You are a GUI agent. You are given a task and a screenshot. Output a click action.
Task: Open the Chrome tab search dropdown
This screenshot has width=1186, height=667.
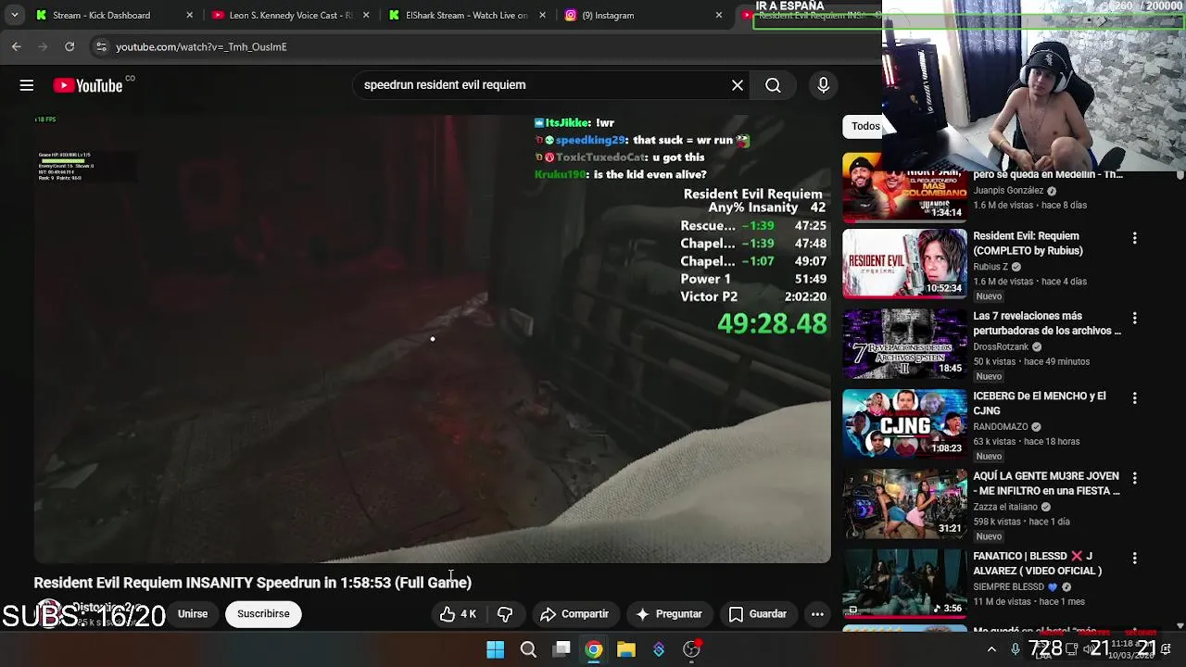[15, 15]
